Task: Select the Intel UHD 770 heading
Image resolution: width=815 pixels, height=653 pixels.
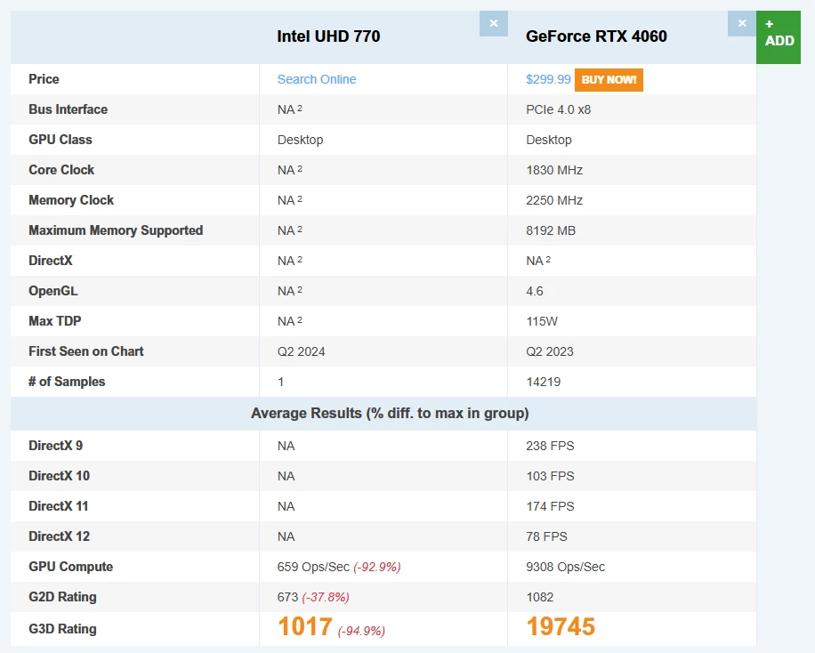Action: (x=328, y=36)
